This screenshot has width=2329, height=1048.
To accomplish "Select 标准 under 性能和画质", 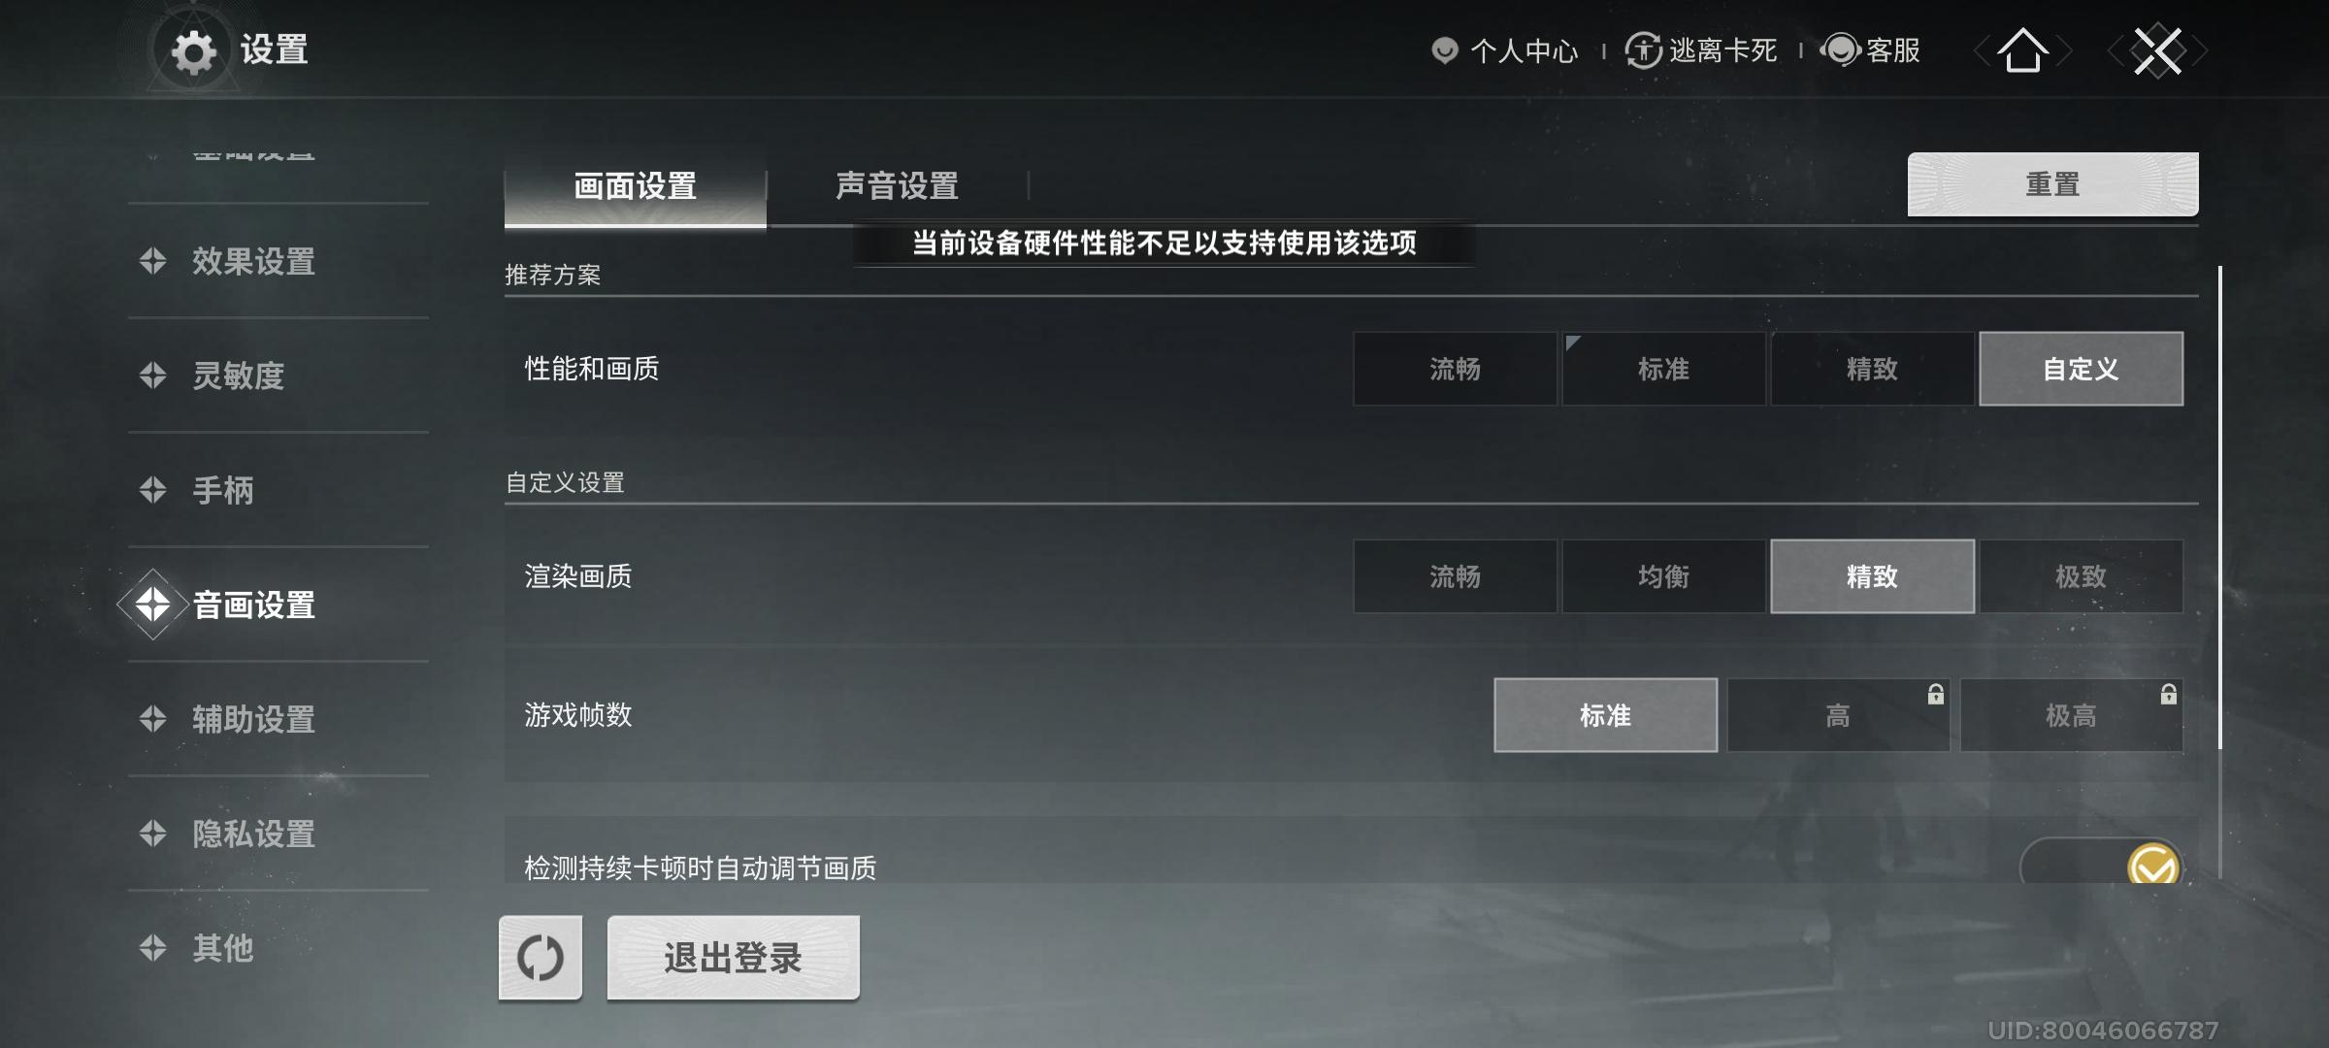I will click(1663, 369).
